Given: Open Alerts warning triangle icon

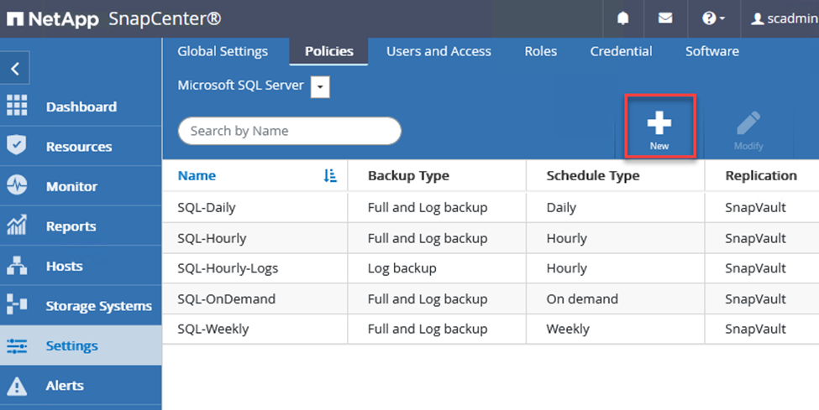Looking at the screenshot, I should click(x=17, y=386).
